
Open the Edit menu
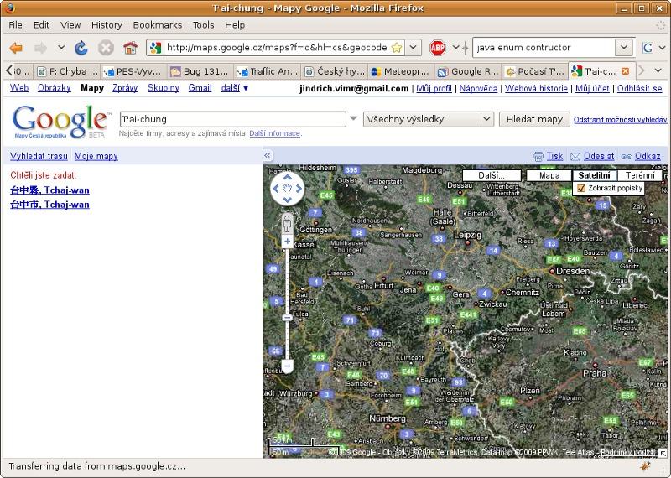coord(41,25)
